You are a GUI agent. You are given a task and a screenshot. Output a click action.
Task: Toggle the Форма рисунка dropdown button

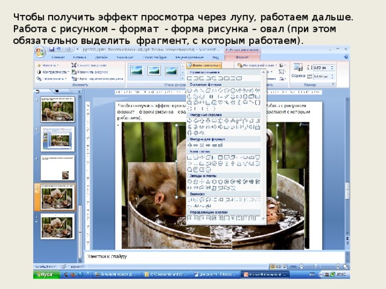(204, 66)
